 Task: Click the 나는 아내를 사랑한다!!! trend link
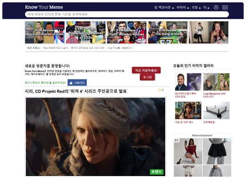tap(120, 48)
